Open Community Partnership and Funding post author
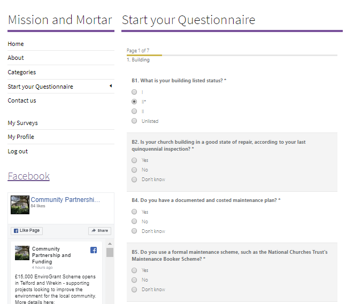The width and height of the screenshot is (354, 304). [x=51, y=255]
